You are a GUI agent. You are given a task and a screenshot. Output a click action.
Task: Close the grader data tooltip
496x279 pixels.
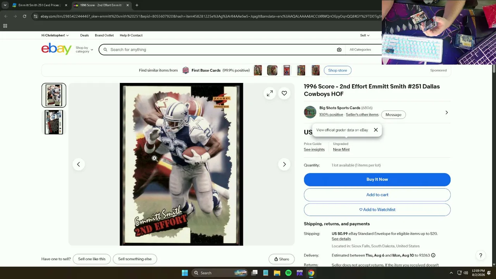point(376,130)
